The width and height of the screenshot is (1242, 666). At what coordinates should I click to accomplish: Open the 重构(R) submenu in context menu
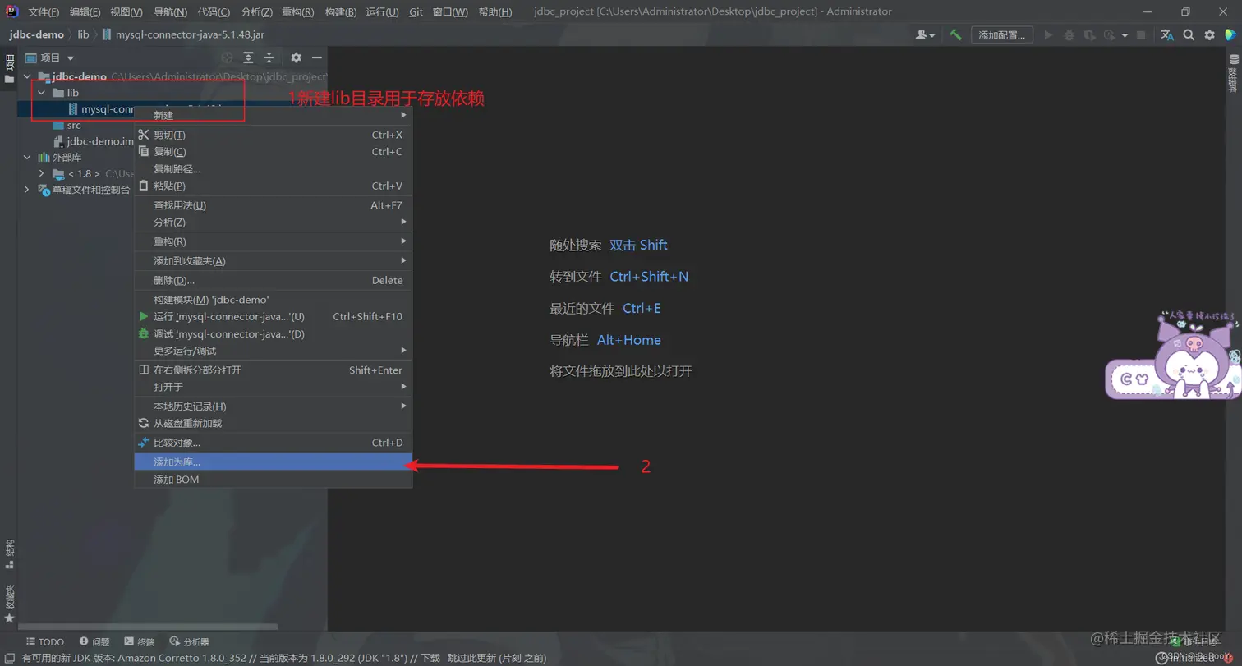point(273,241)
